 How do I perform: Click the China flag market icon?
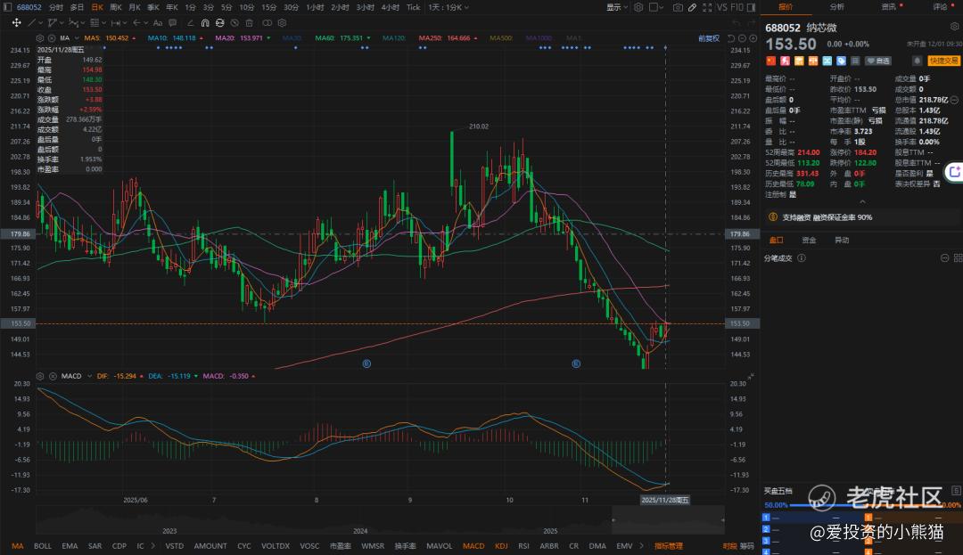click(770, 61)
